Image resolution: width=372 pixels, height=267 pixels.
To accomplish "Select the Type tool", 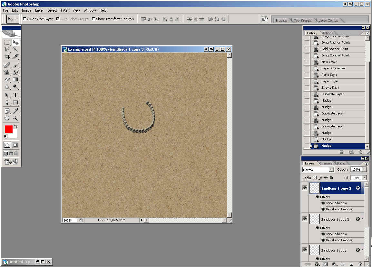I will (15, 95).
